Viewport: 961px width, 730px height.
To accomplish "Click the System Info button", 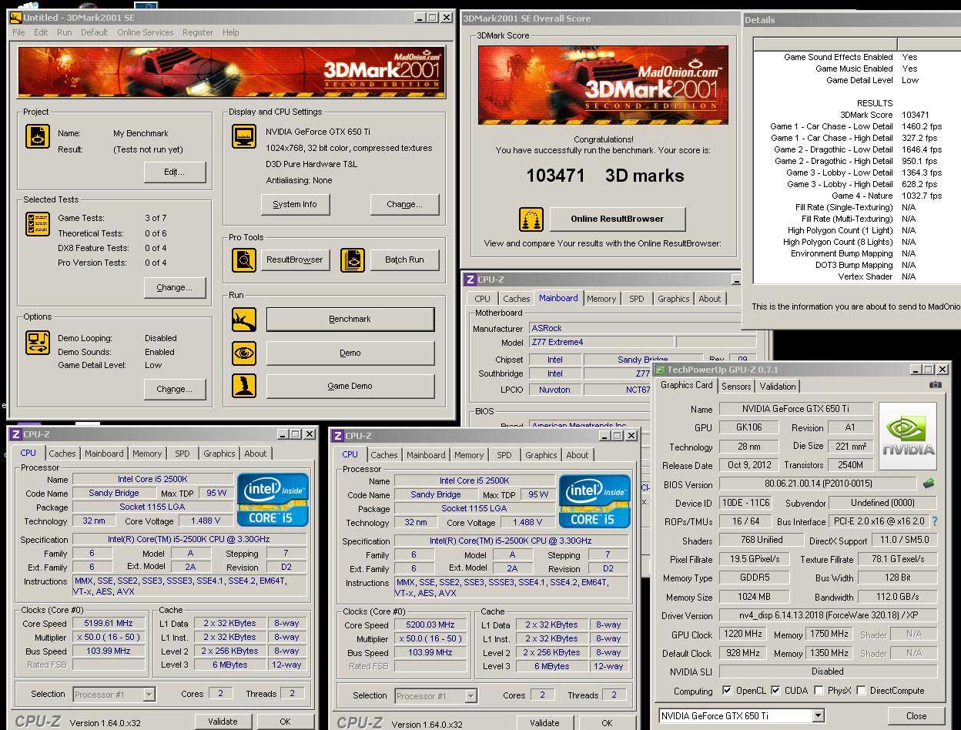I will [x=294, y=204].
